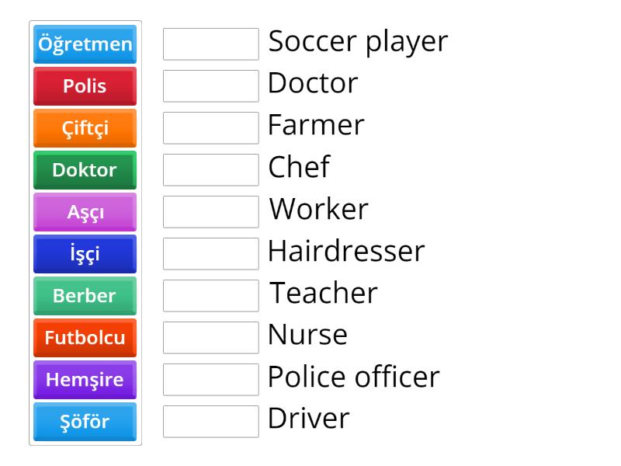Choose the blue İşçi tile
Image resolution: width=621 pixels, height=466 pixels.
85,254
